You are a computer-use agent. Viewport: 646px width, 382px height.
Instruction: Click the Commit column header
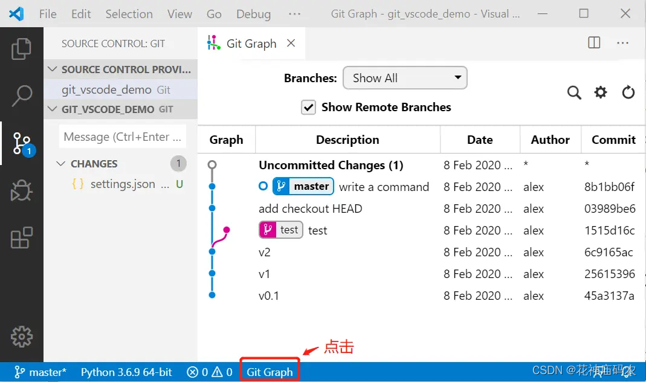(613, 140)
